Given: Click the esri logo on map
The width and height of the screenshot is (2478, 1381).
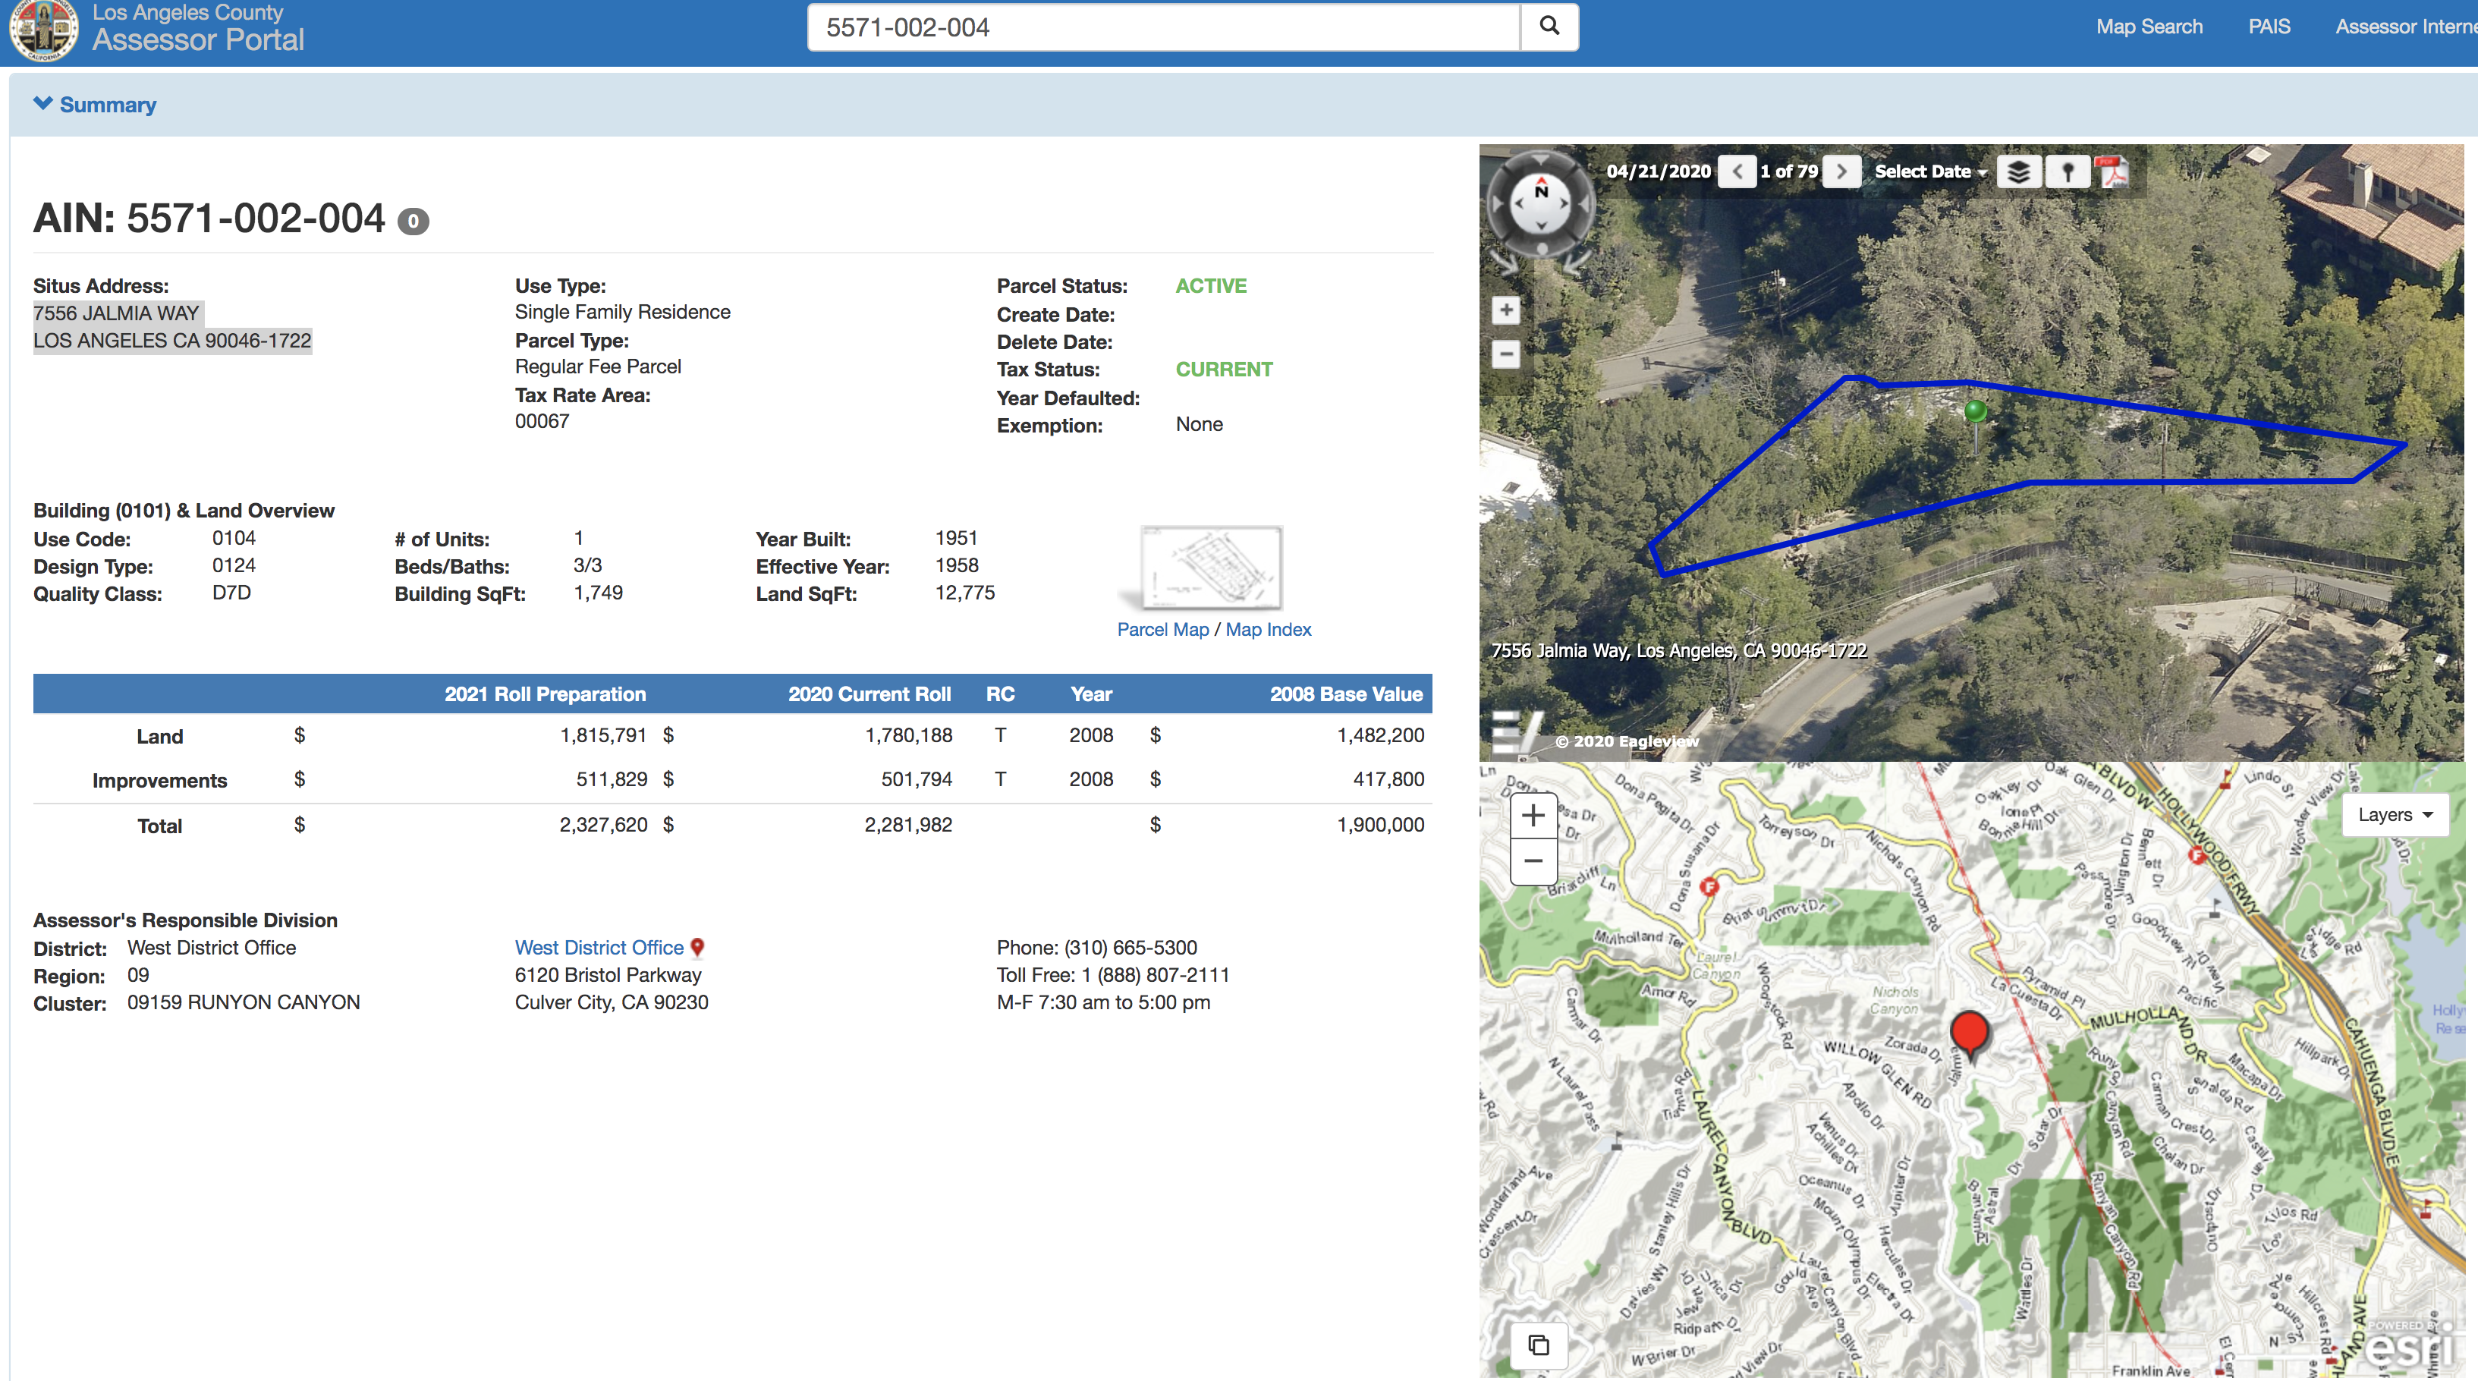Looking at the screenshot, I should (x=2410, y=1345).
